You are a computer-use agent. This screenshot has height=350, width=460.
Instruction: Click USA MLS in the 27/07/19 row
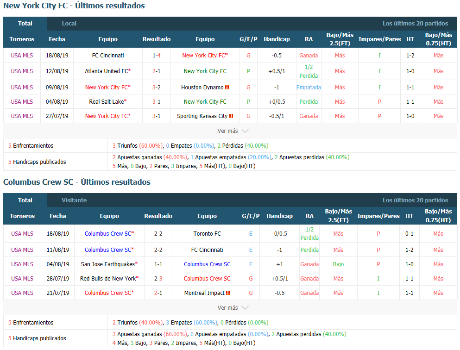coord(22,116)
